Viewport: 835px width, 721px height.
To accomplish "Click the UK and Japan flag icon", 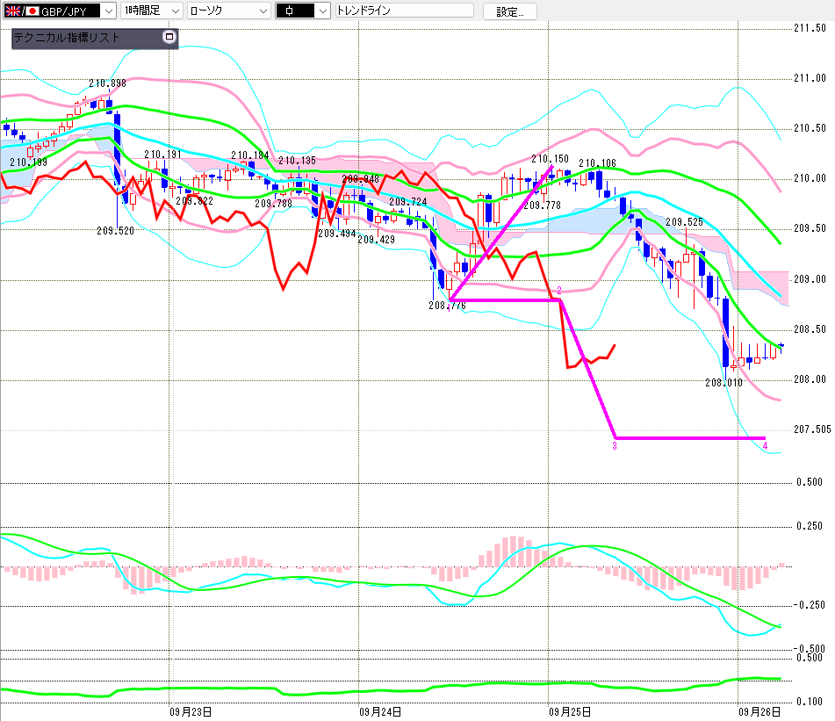I will (x=22, y=11).
